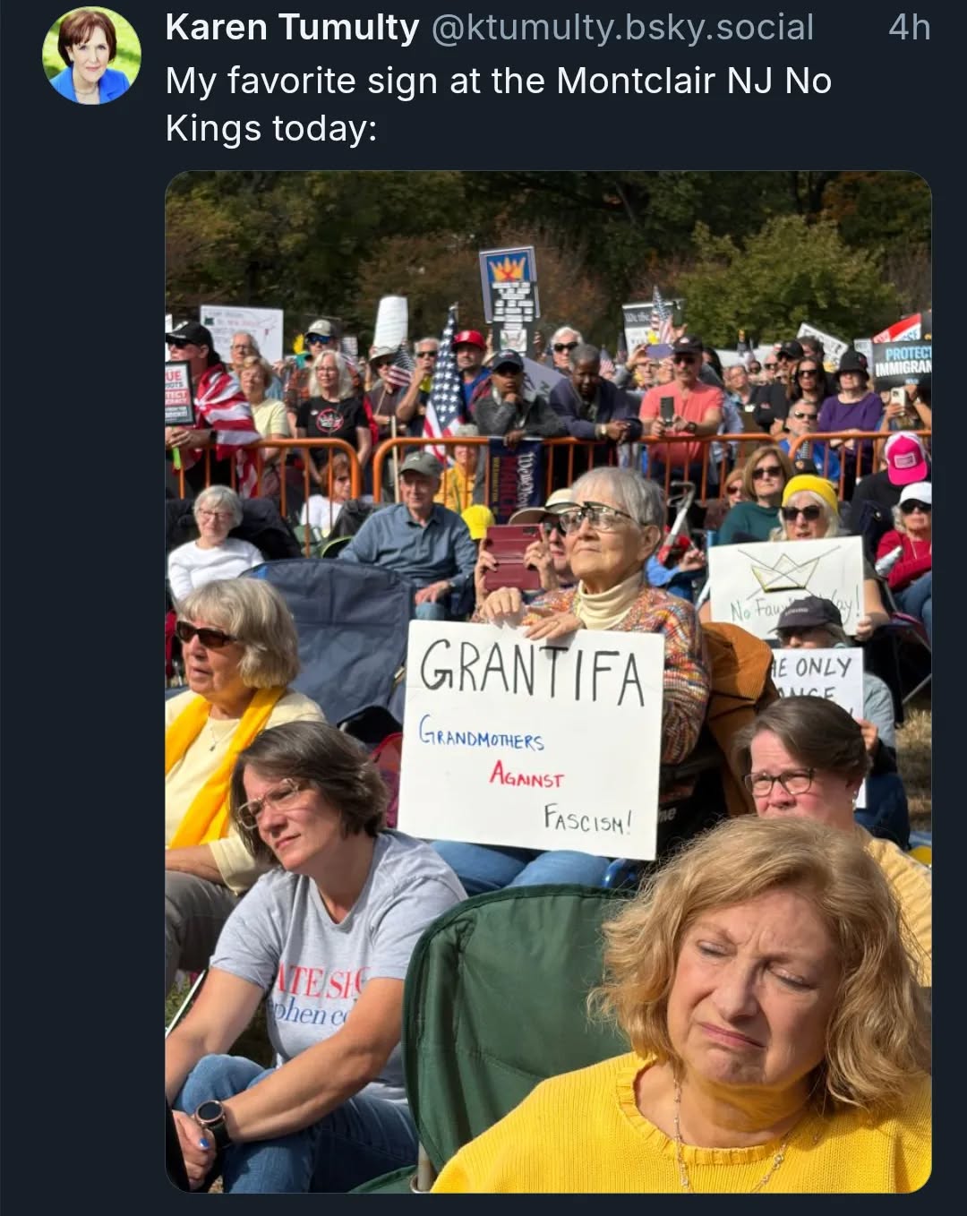Click the GRANTIFA sign in the photo
The image size is (967, 1216).
531,740
